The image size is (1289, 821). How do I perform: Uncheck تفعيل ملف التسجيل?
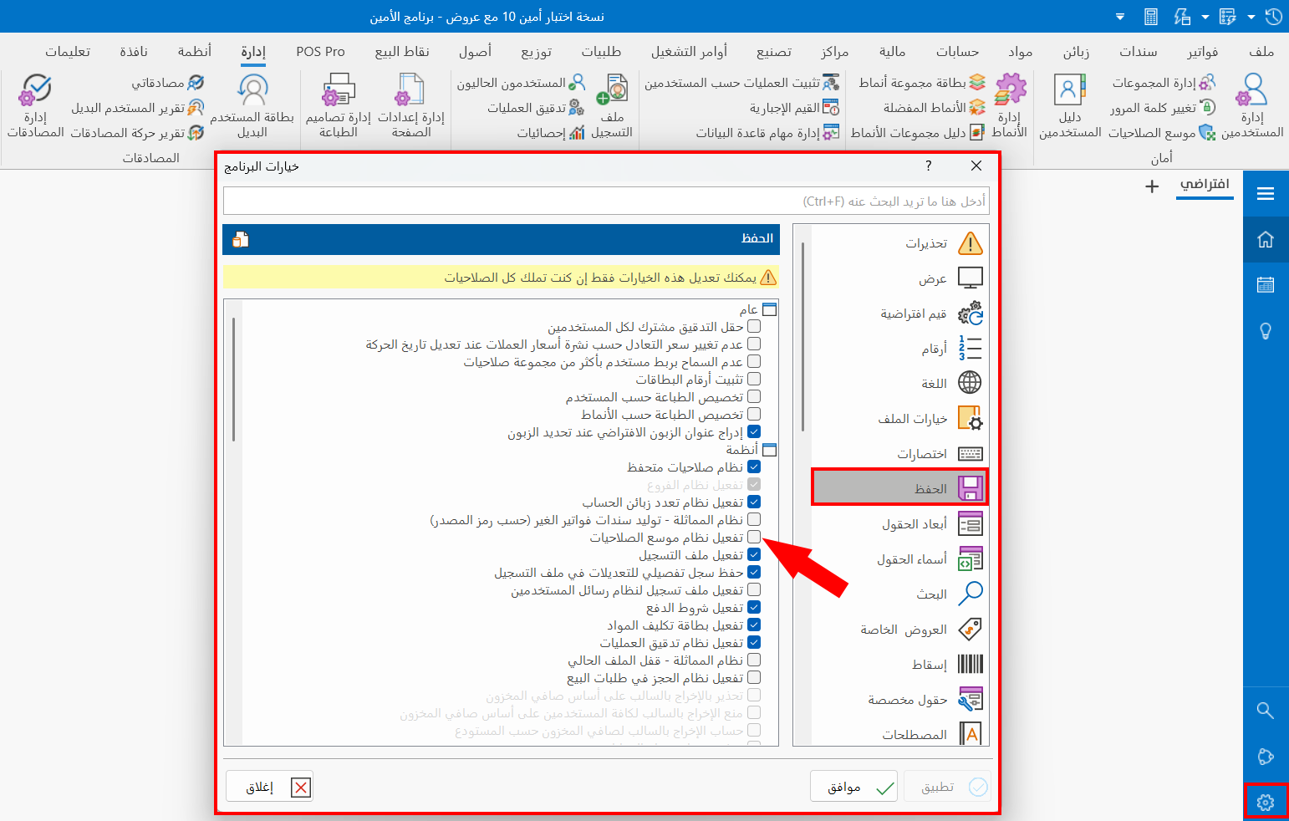coord(755,554)
